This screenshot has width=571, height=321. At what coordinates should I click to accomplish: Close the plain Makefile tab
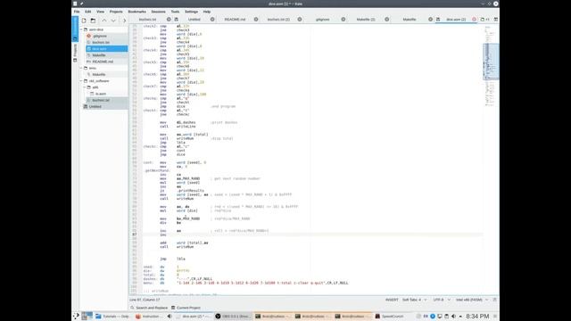tap(430, 20)
